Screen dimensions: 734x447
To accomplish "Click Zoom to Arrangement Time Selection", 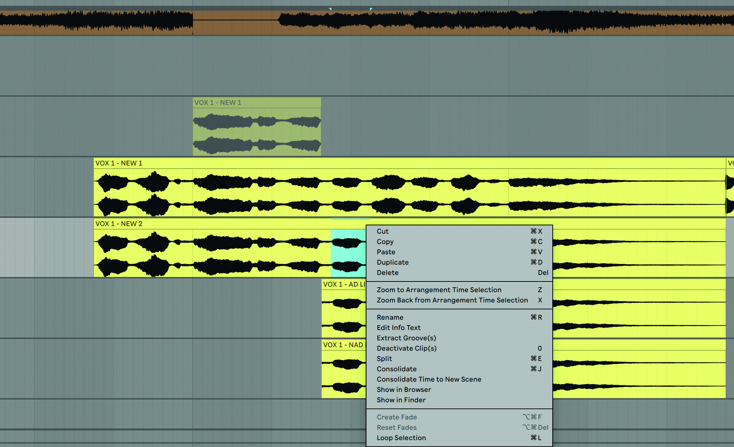I will (x=459, y=290).
